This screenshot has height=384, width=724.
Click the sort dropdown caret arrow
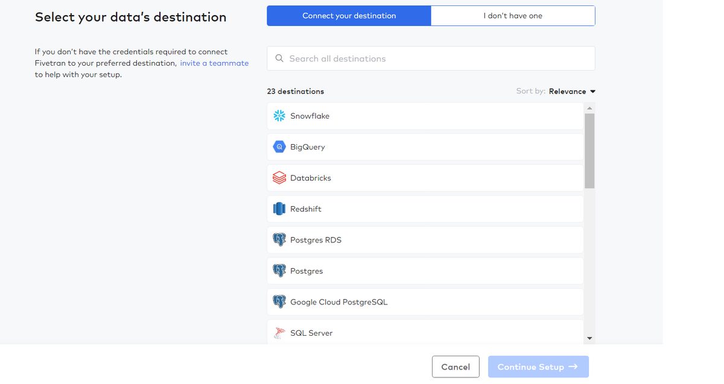(592, 92)
